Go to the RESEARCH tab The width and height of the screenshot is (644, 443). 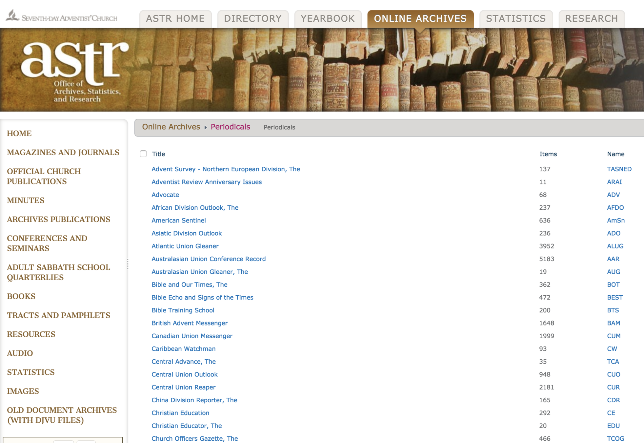[591, 19]
